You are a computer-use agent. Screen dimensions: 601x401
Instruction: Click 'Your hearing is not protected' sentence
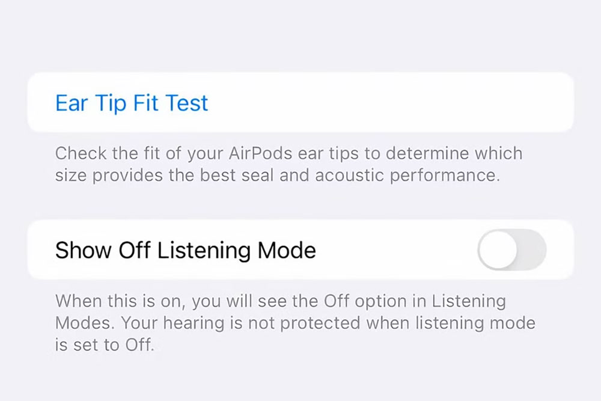(240, 323)
